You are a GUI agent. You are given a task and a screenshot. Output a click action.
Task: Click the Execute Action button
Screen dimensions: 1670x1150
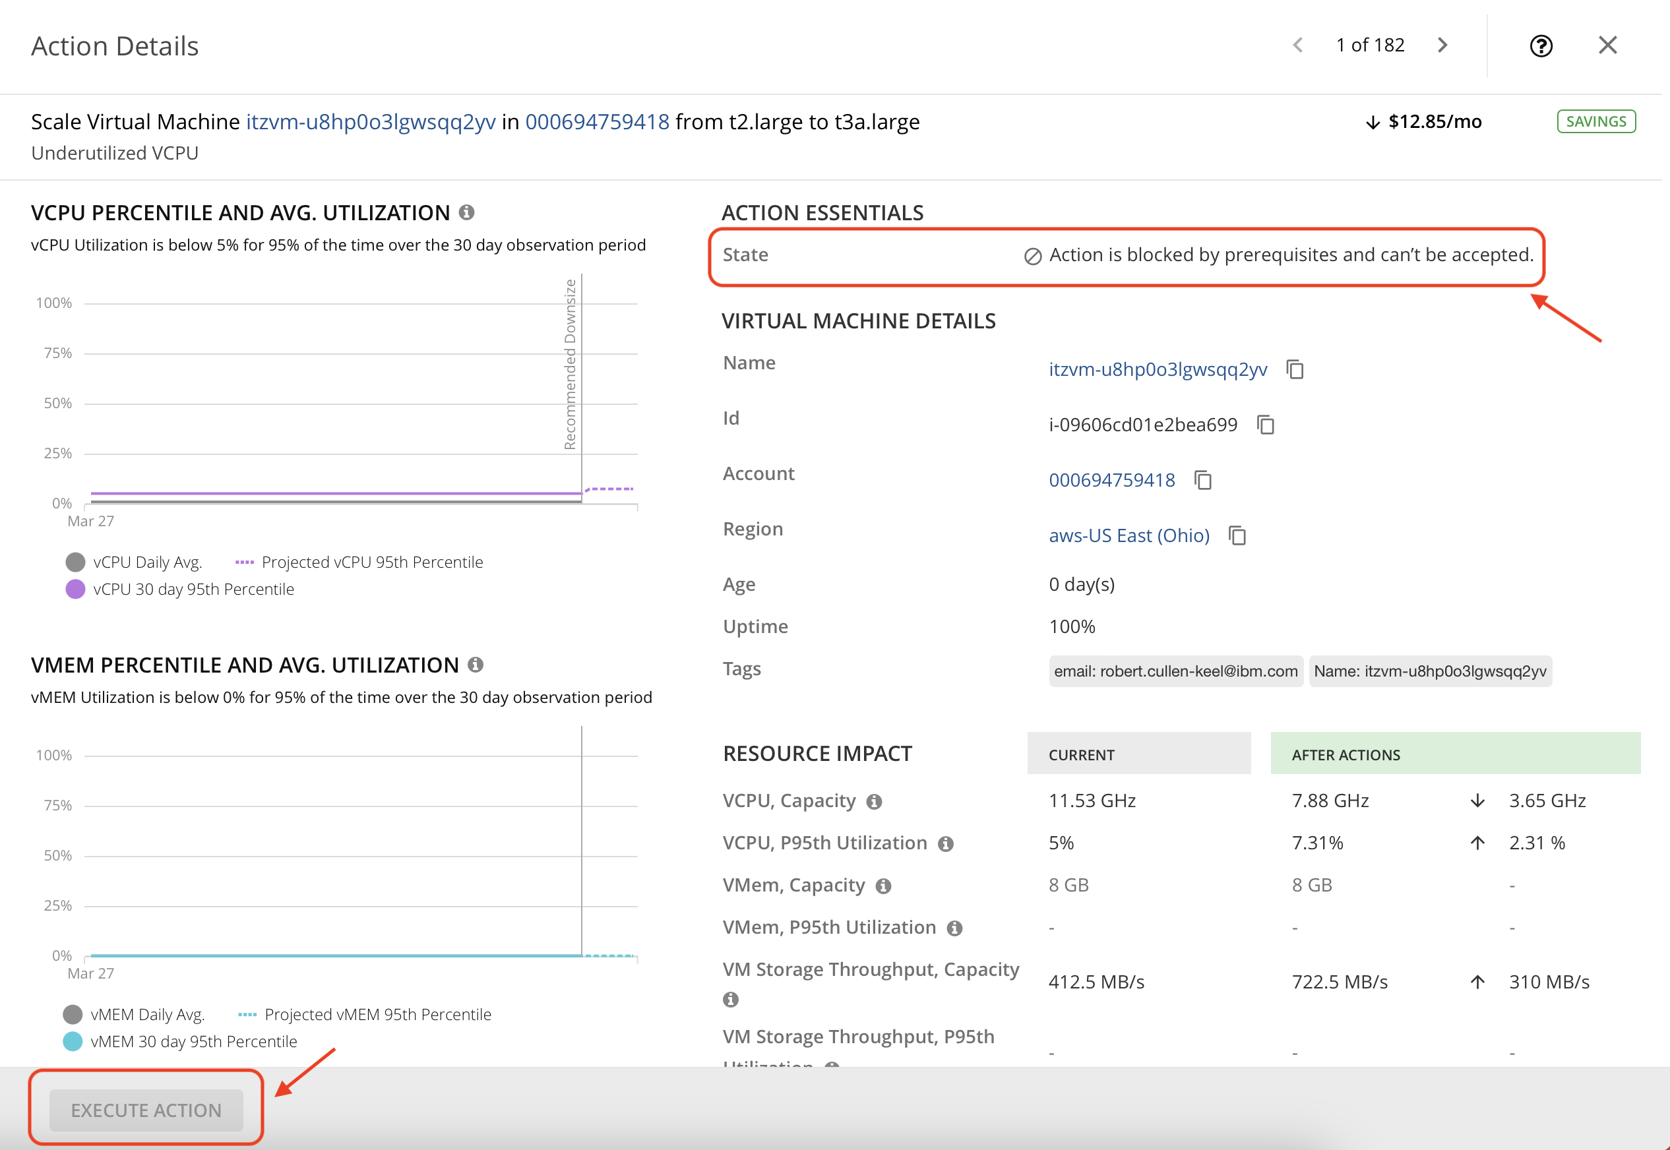[x=146, y=1110]
